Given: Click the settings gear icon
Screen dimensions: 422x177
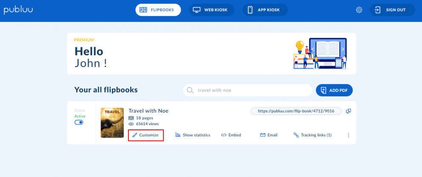Looking at the screenshot, I should (x=359, y=10).
